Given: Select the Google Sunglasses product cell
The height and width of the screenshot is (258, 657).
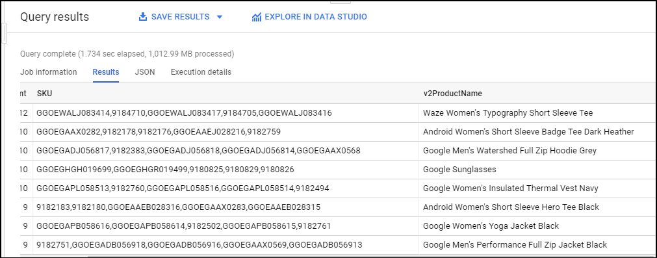Looking at the screenshot, I should pos(537,170).
